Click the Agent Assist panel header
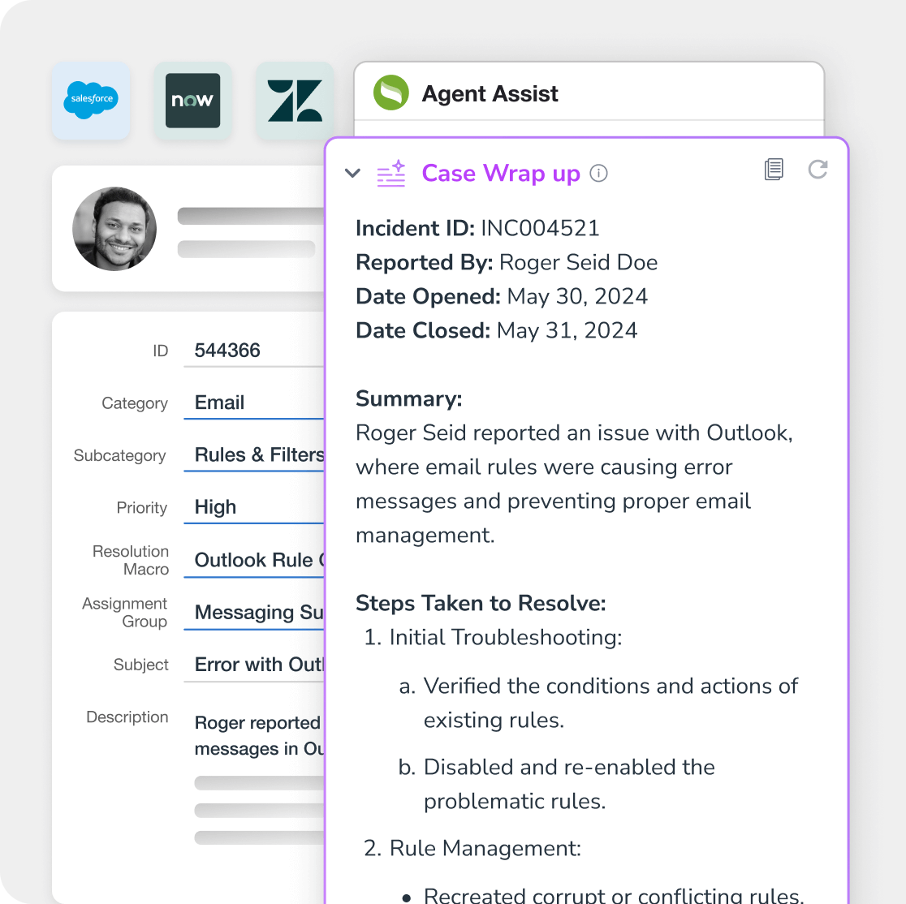Screen dimensions: 906x904 pyautogui.click(x=490, y=94)
